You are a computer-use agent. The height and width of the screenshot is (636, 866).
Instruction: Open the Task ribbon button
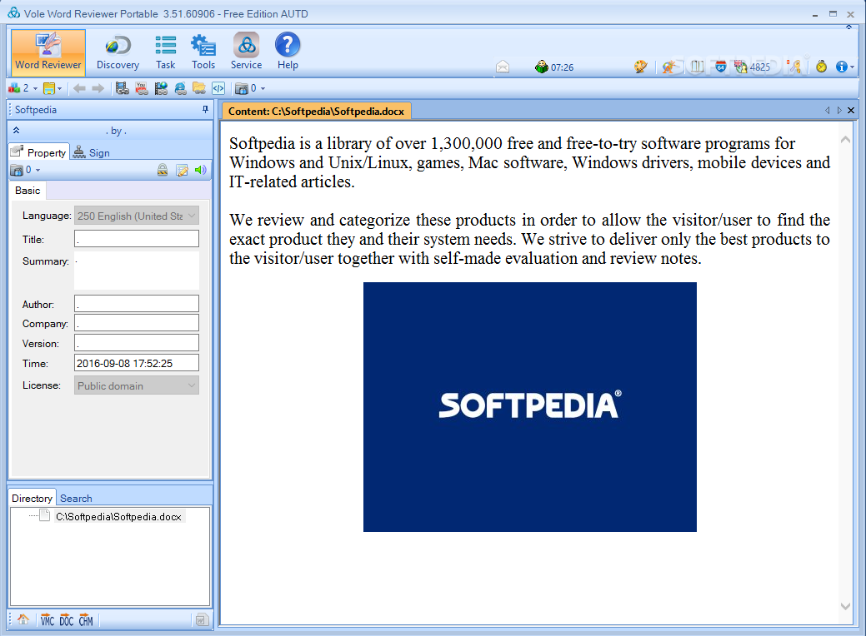[165, 52]
